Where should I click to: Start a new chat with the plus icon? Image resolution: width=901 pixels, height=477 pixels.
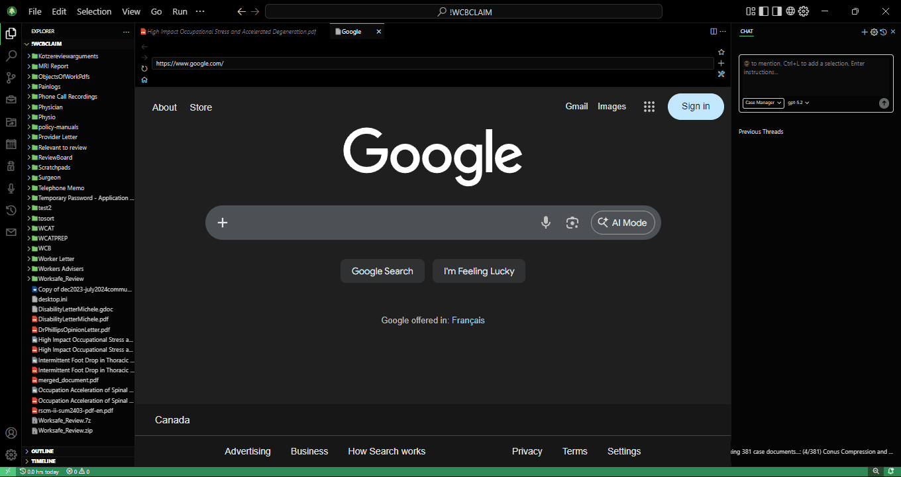864,32
